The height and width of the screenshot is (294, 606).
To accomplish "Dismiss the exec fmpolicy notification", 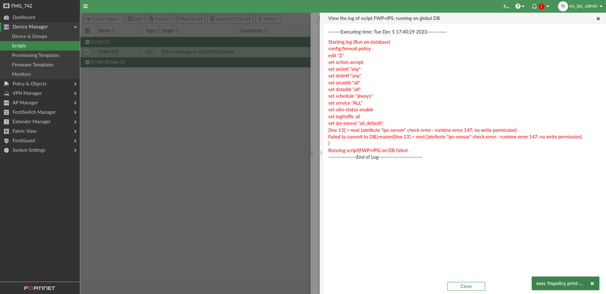I will click(592, 284).
